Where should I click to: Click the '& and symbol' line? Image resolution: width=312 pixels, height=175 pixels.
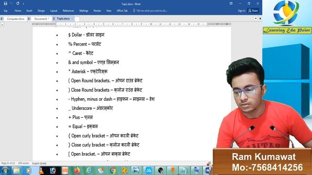(x=93, y=62)
